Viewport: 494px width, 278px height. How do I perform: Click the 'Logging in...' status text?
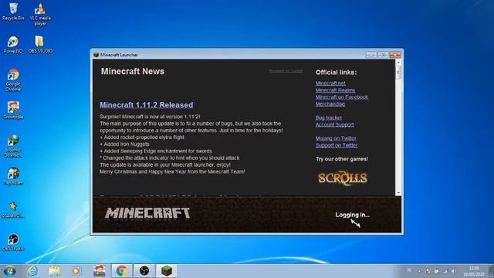coord(352,215)
